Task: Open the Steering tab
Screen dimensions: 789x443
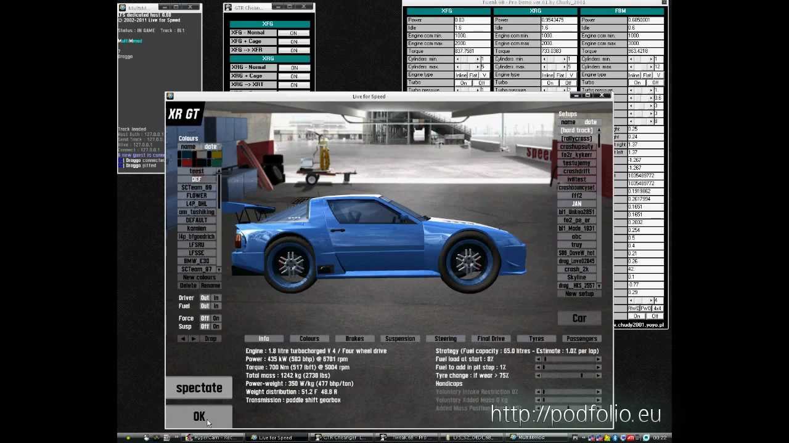Action: pyautogui.click(x=446, y=338)
